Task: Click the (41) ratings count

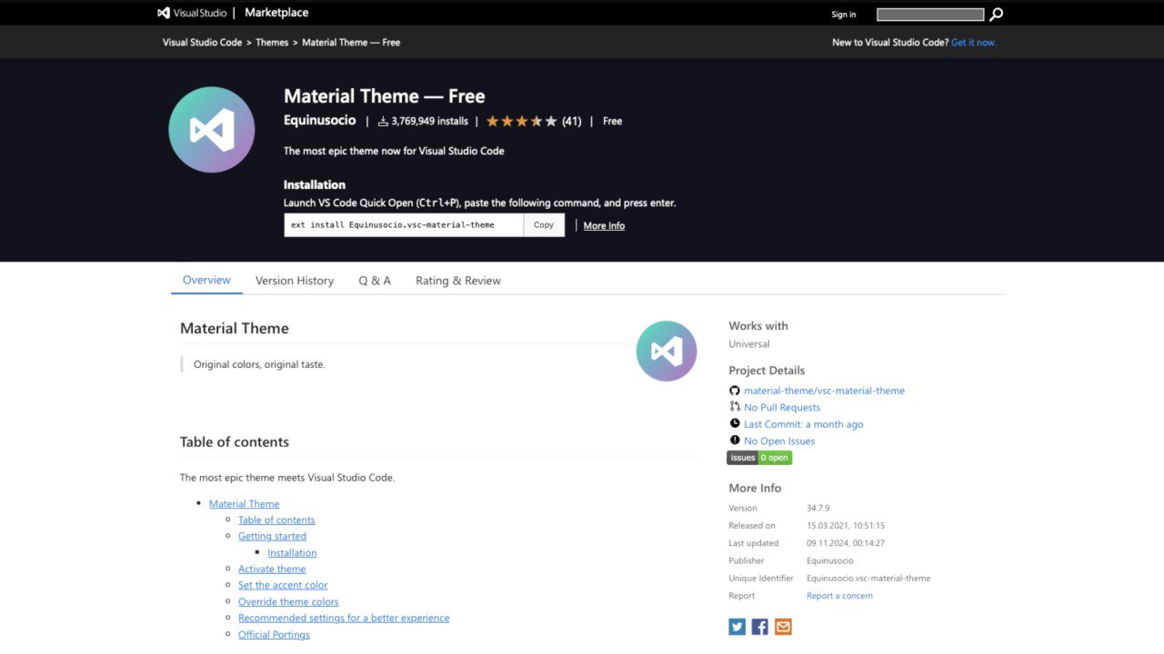Action: (571, 121)
